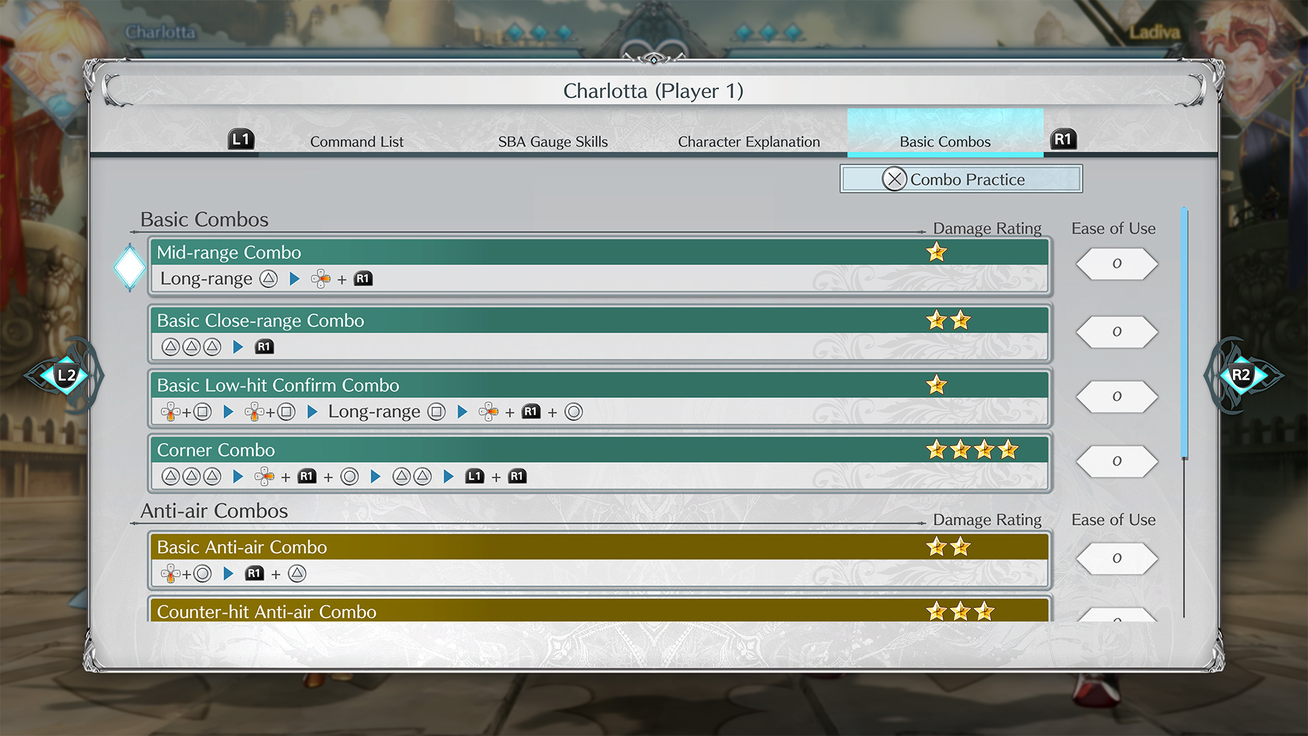Click the d-pad icon in Basic Anti-air Combo
This screenshot has height=736, width=1308.
point(170,574)
